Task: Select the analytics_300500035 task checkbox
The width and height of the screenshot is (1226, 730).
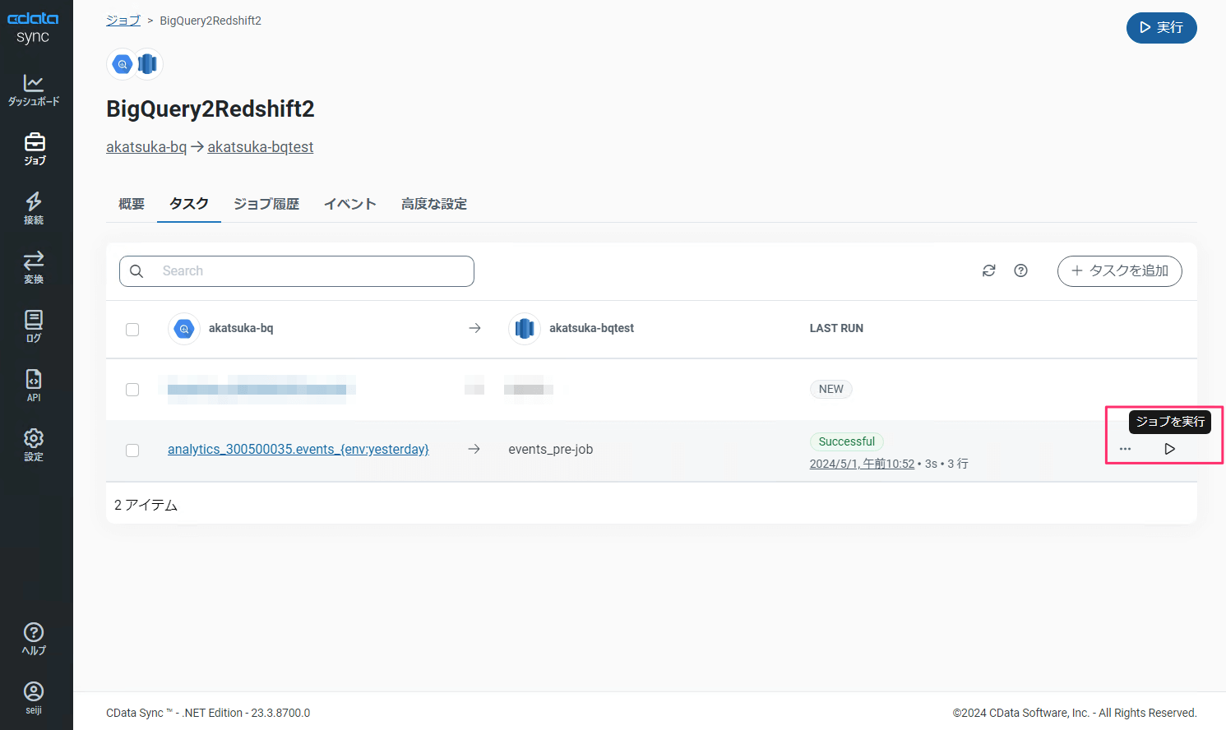Action: pyautogui.click(x=132, y=450)
